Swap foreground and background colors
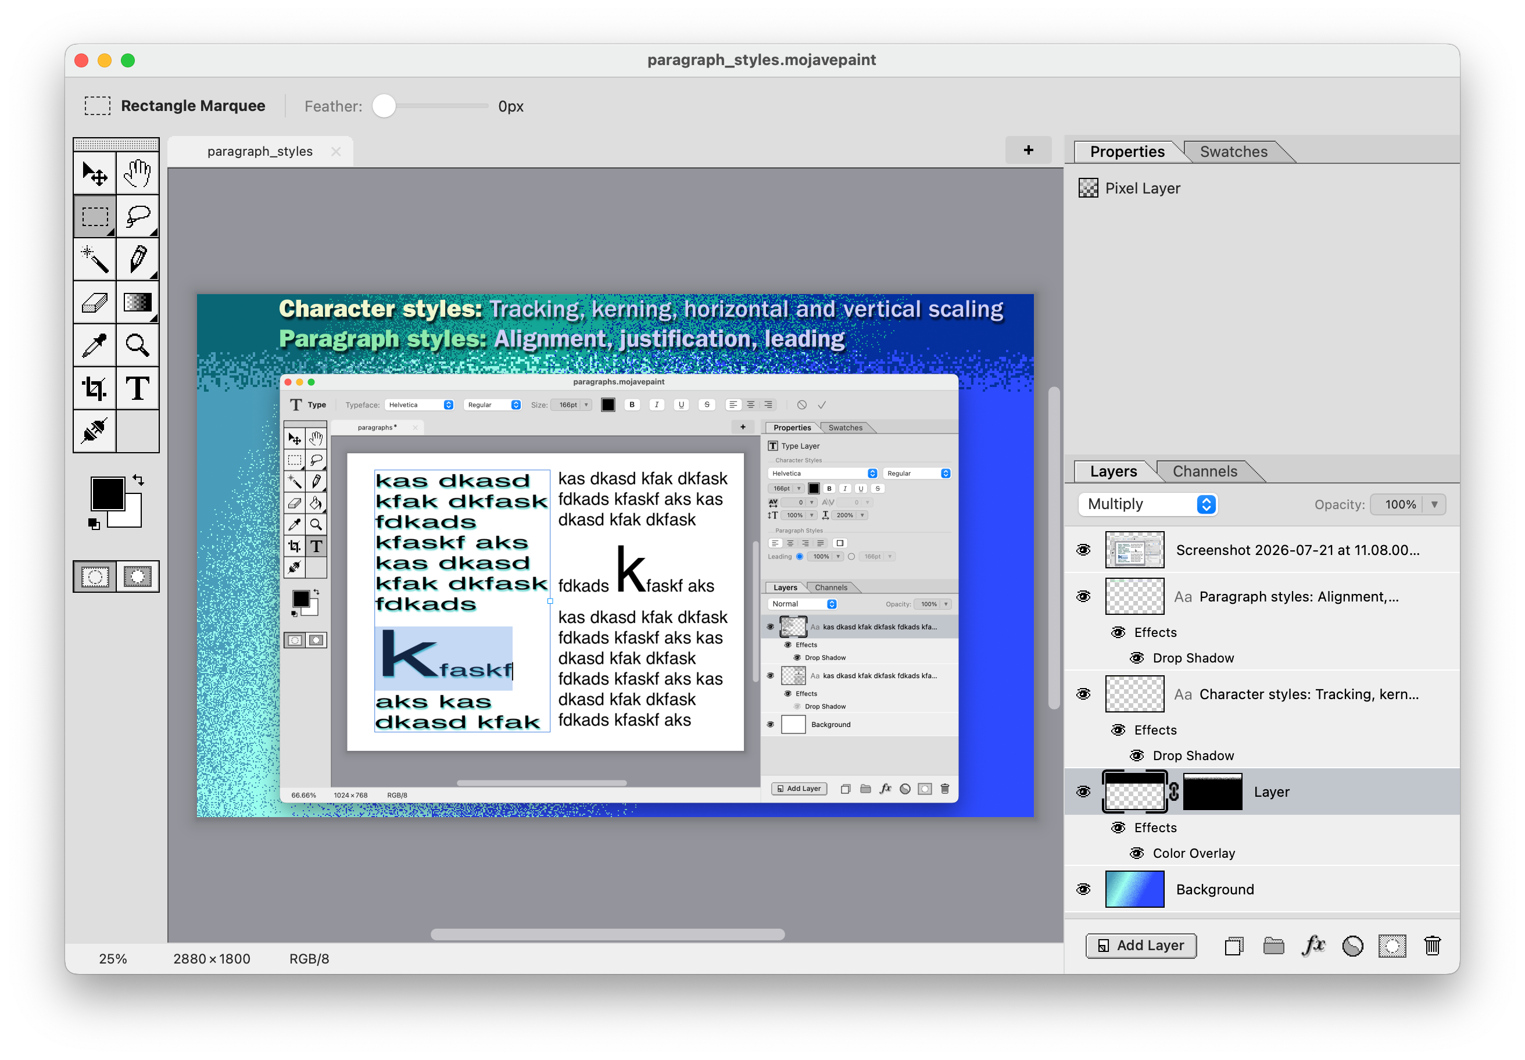The height and width of the screenshot is (1060, 1525). pos(138,479)
